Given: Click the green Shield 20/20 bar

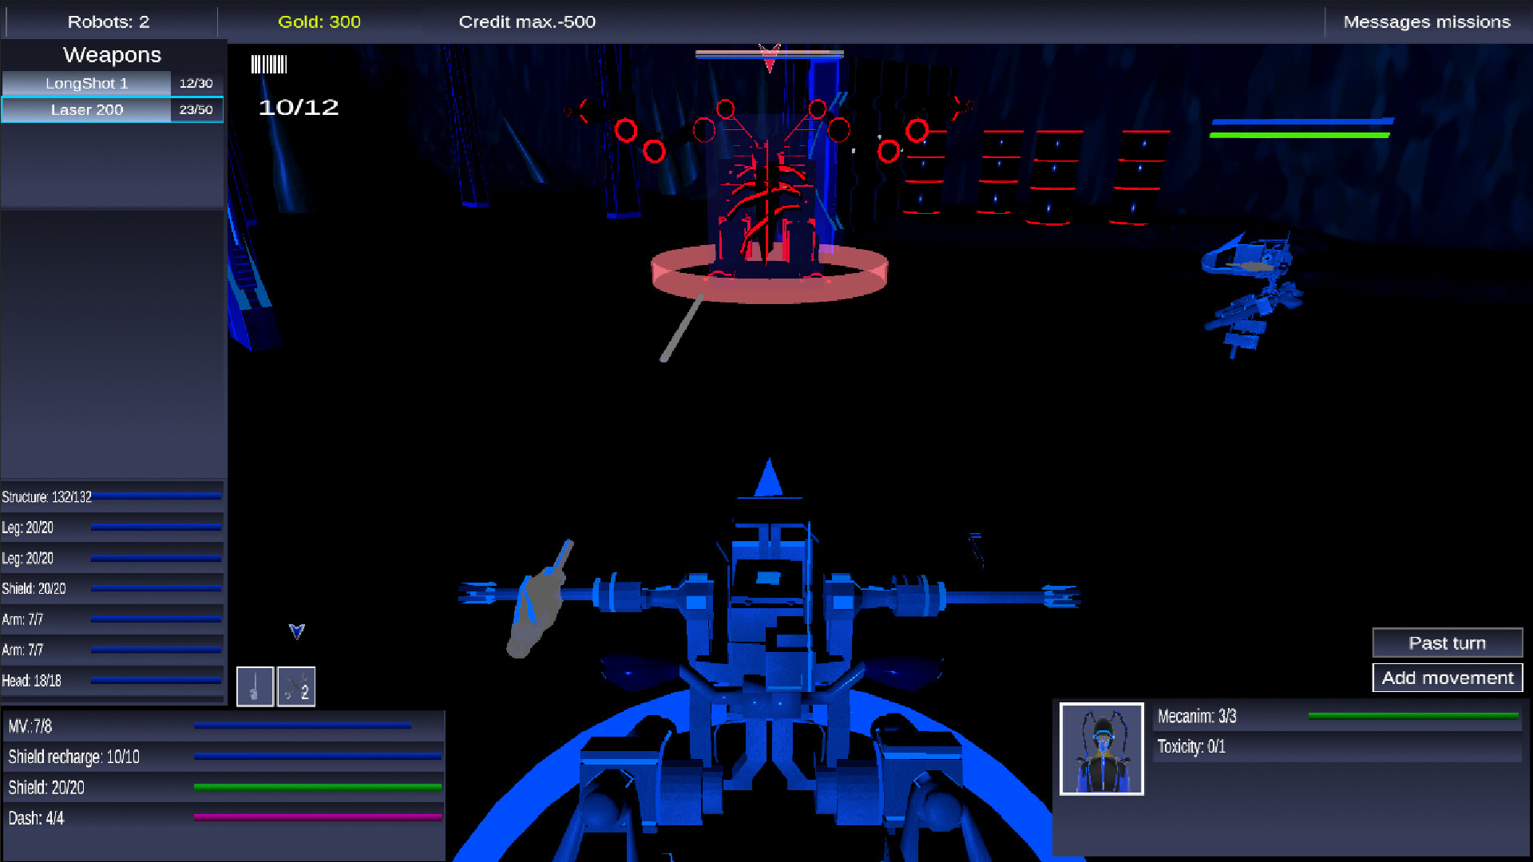Looking at the screenshot, I should click(x=317, y=788).
